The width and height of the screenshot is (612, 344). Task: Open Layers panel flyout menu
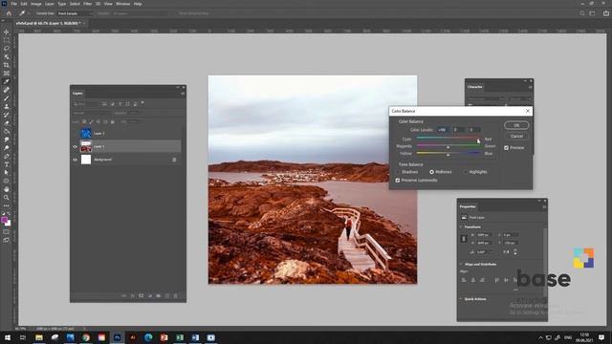click(x=183, y=94)
